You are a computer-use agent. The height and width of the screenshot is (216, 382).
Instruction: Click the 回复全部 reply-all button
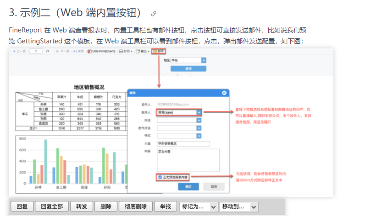pyautogui.click(x=52, y=206)
